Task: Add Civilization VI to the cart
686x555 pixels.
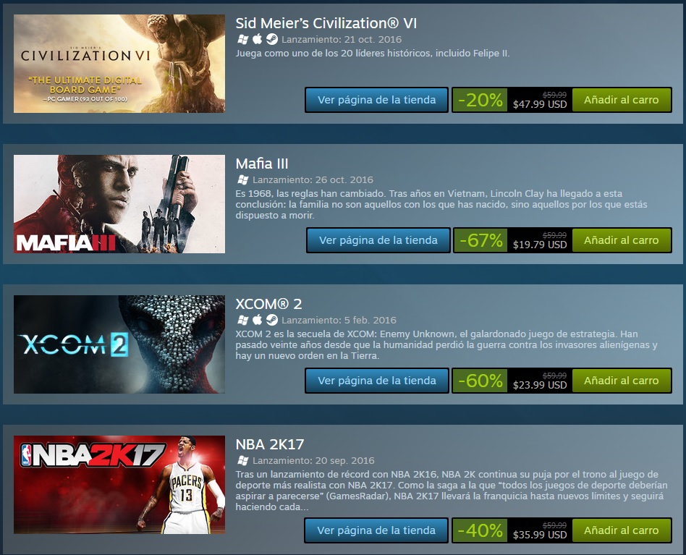Action: coord(622,100)
